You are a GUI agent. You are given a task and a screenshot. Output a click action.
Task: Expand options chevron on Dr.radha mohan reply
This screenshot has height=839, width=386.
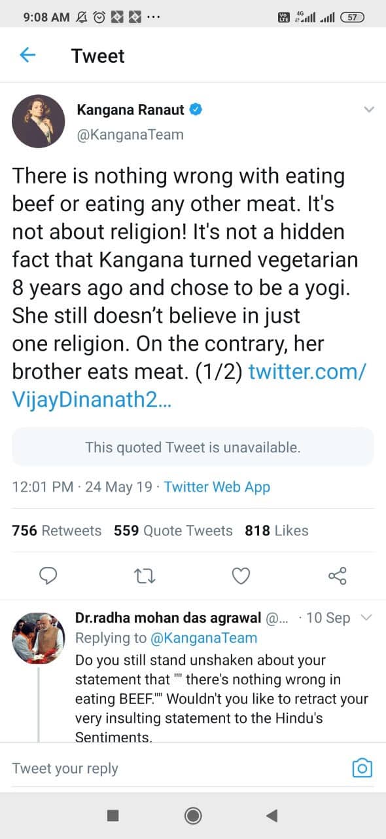[366, 617]
